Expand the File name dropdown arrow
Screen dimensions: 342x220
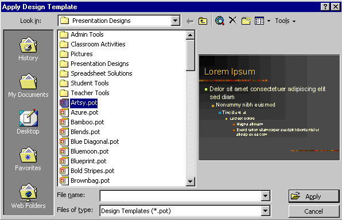click(x=266, y=196)
